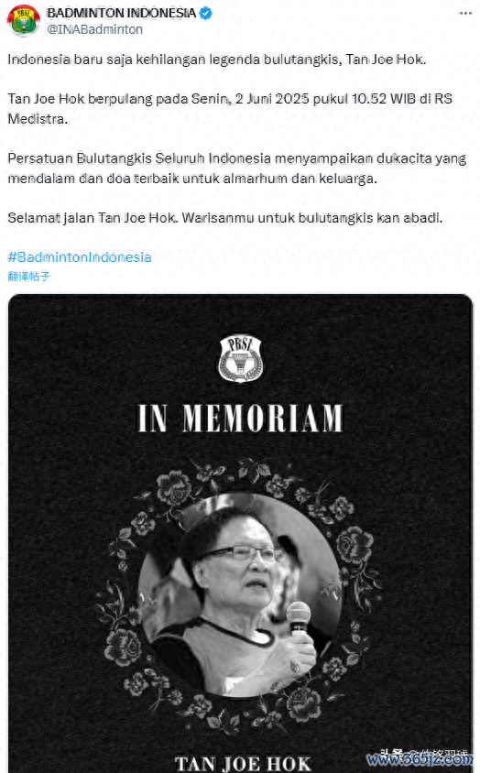Click the PBSI shield logo in the image

(x=241, y=358)
